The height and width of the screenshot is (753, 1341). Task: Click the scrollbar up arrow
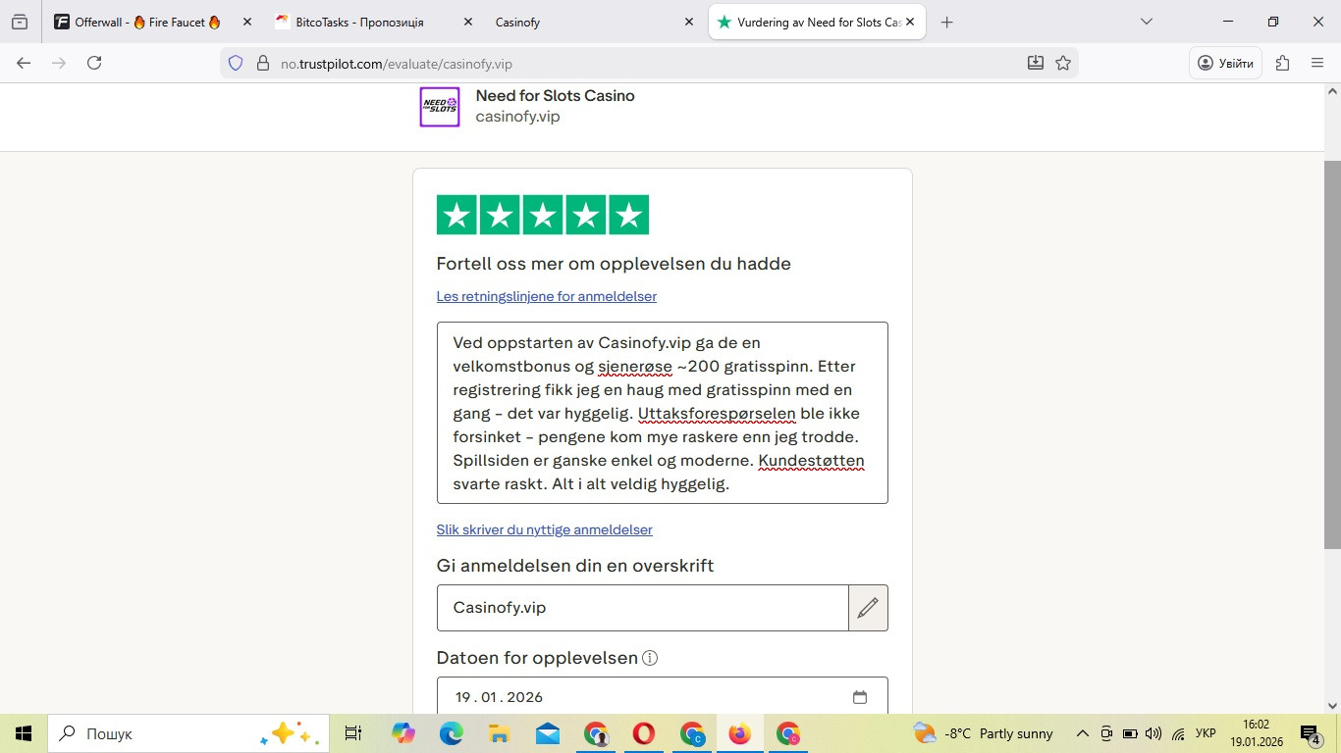click(1332, 91)
